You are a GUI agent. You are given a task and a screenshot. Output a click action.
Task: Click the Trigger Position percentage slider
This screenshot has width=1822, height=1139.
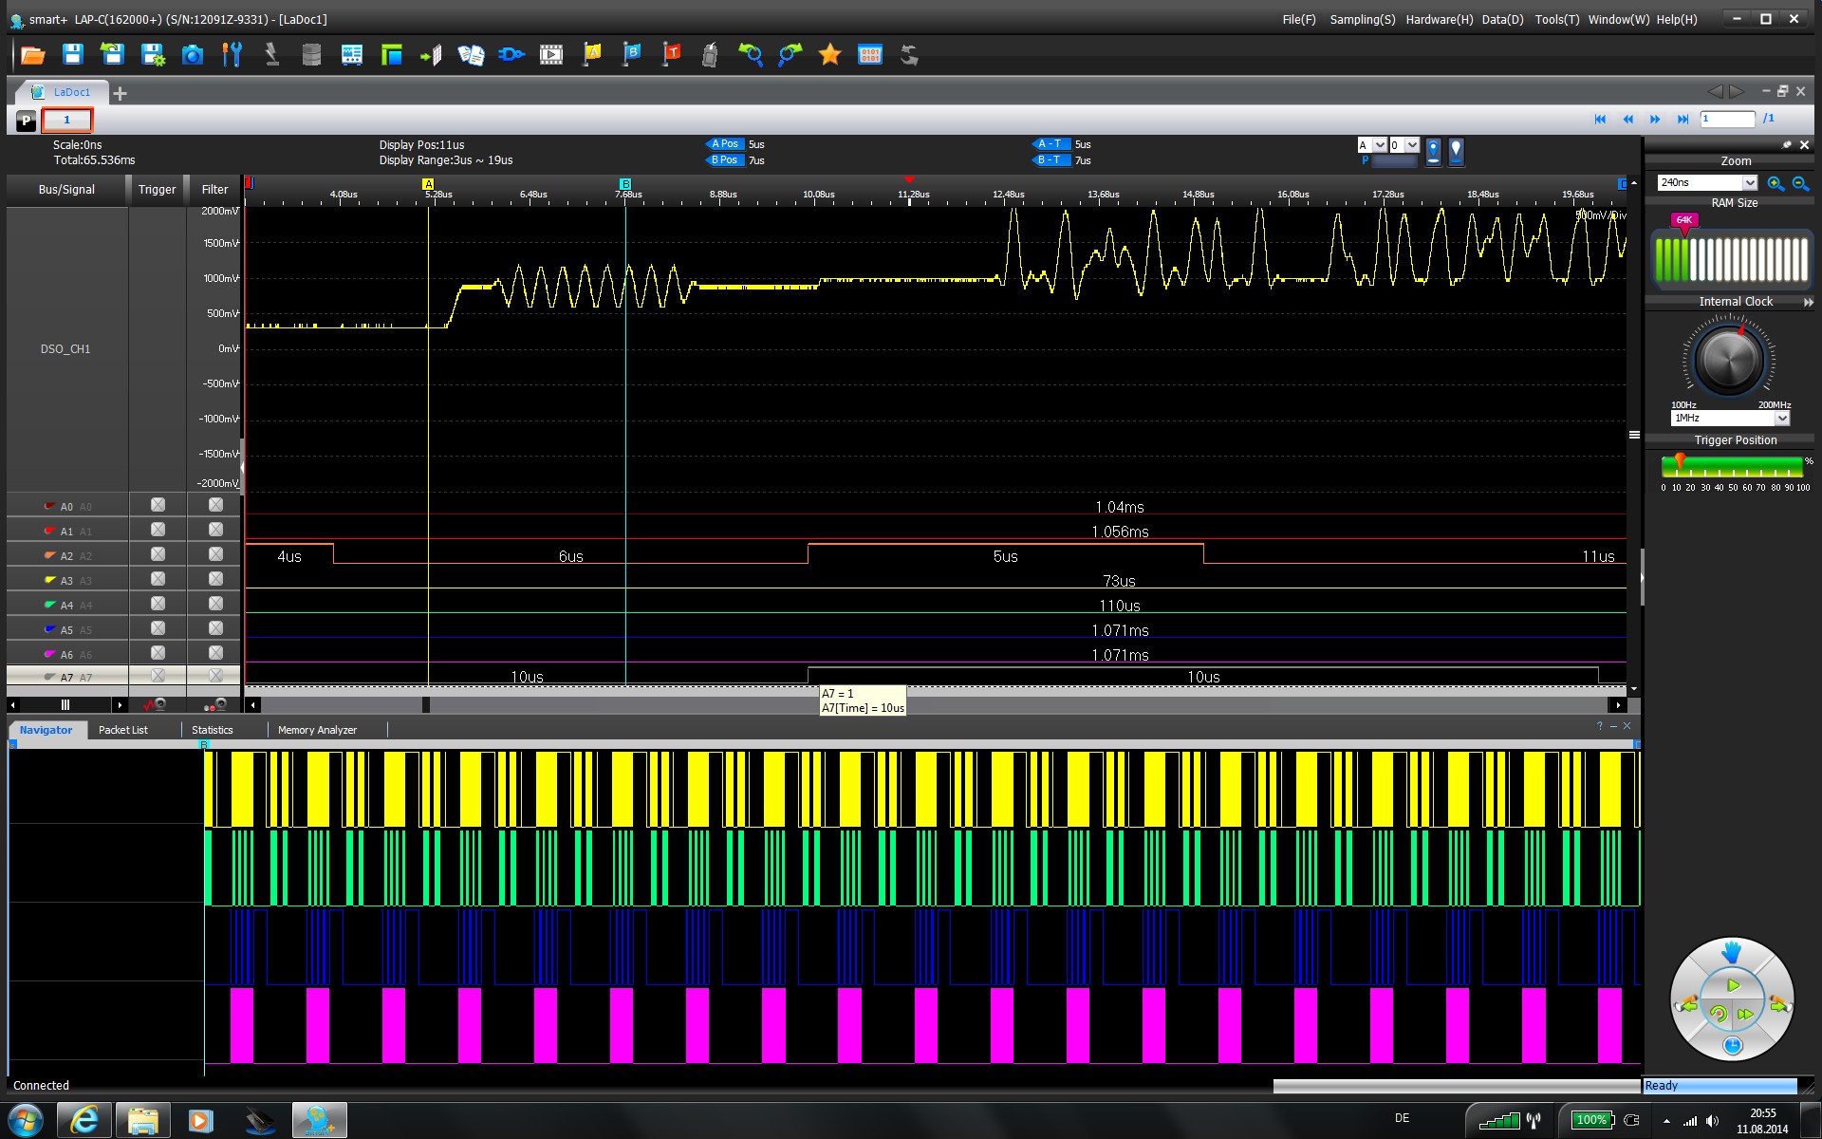pos(1732,466)
